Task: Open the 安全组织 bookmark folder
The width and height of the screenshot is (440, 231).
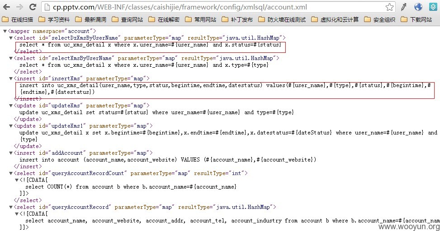Action: [x=380, y=19]
